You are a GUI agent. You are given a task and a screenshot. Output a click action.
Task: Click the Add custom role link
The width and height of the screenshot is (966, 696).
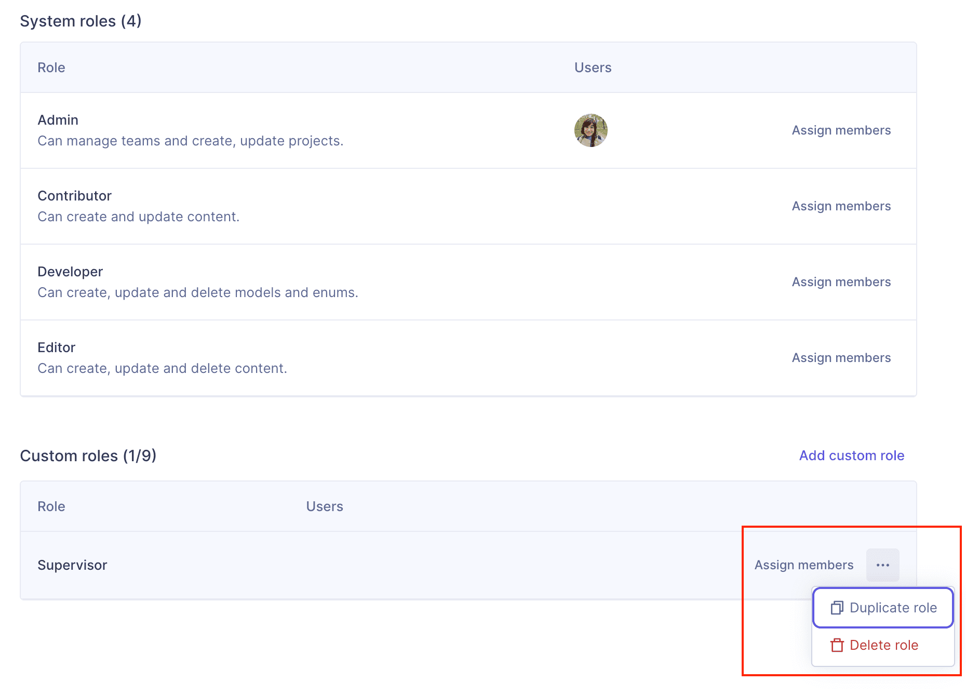coord(851,456)
